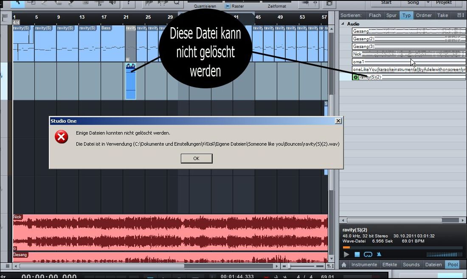Sort pool by Ordner
Screen dimensions: 467x279
[x=424, y=15]
